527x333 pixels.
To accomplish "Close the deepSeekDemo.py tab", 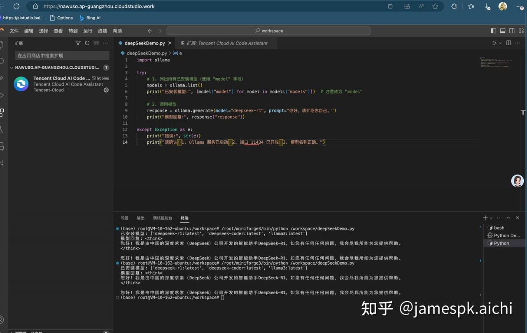I will click(x=170, y=43).
